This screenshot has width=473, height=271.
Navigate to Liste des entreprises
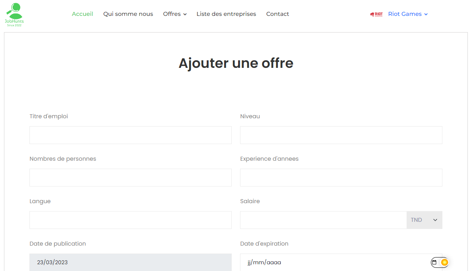(226, 14)
